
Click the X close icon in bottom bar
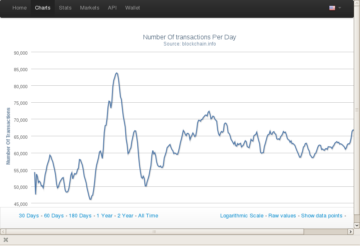coord(6,240)
